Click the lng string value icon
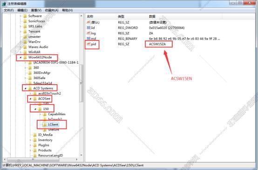 [88, 33]
